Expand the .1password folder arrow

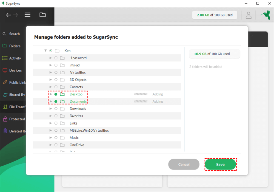(50, 58)
